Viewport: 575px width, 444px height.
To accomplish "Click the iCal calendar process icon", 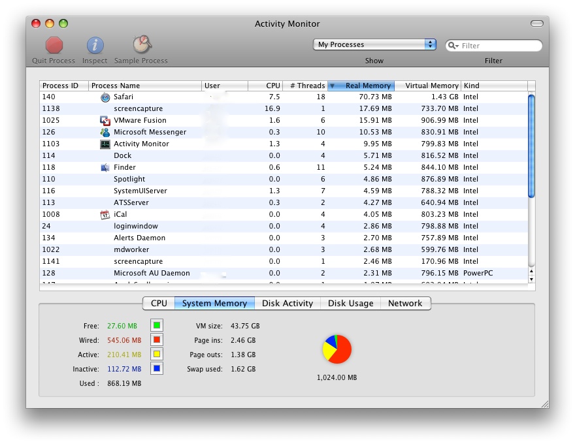I will 105,214.
